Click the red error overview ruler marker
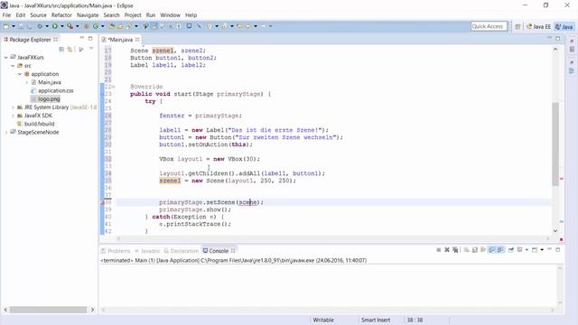The width and height of the screenshot is (578, 325). click(x=562, y=179)
